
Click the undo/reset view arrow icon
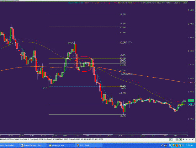coord(193,140)
